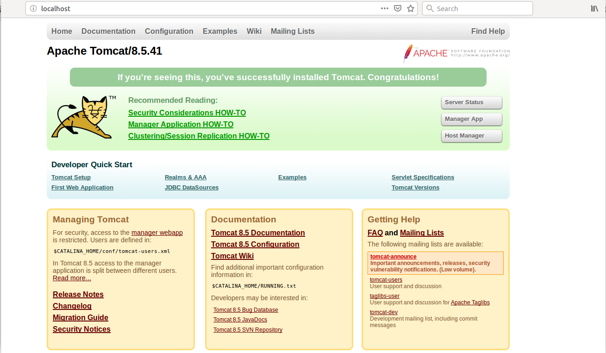Click the Host Manager button

(x=472, y=136)
